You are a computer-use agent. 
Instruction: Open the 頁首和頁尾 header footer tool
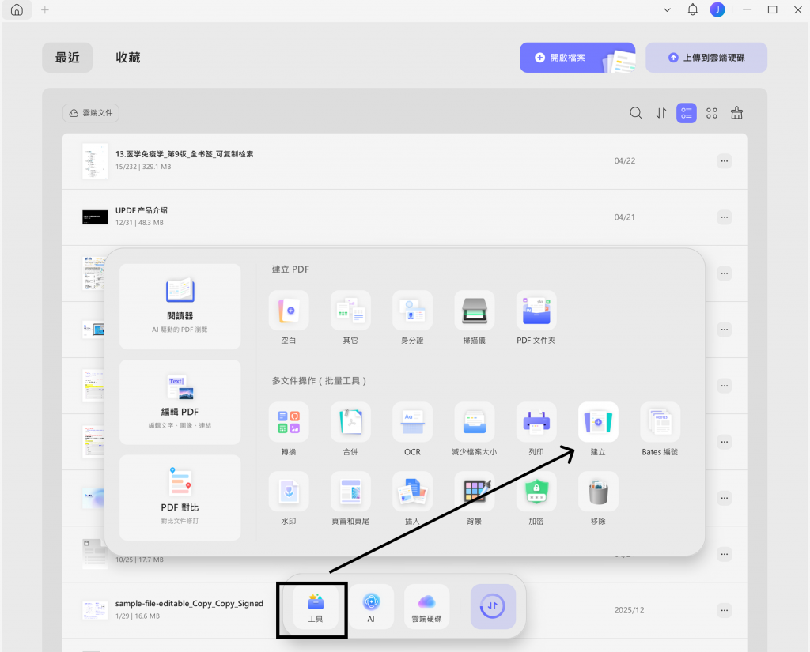coord(350,492)
